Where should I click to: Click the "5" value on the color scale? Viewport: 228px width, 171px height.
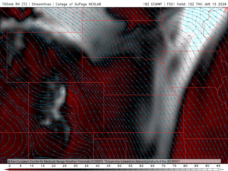click(21, 166)
